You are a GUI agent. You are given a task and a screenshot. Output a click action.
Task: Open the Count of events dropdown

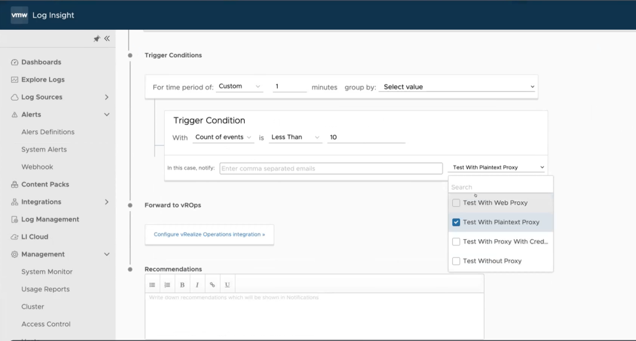223,137
